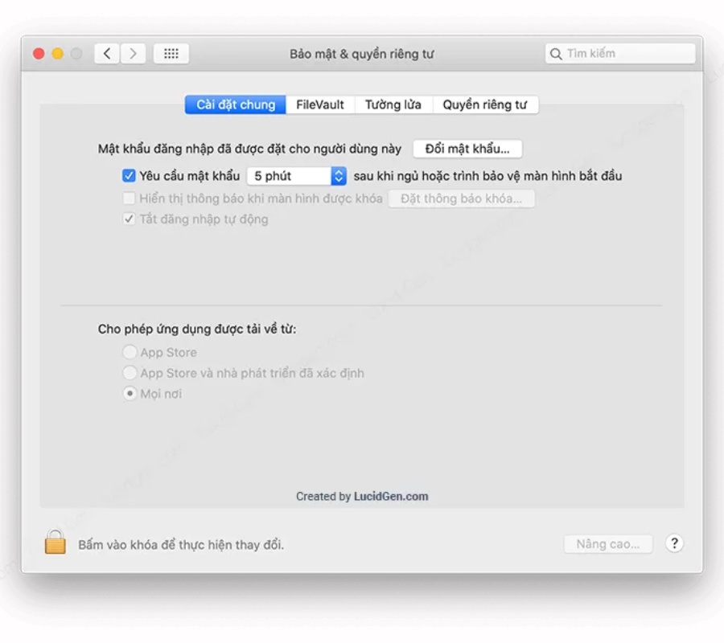The width and height of the screenshot is (724, 643).
Task: Click the back arrow navigation button
Action: pos(107,54)
